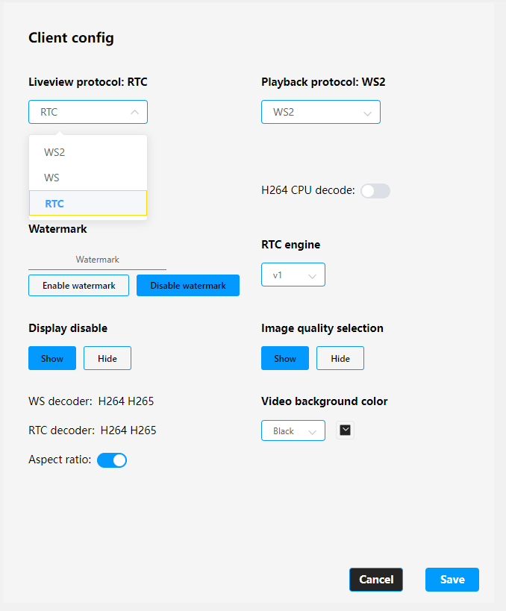Turn off the Aspect ratio switch

112,460
